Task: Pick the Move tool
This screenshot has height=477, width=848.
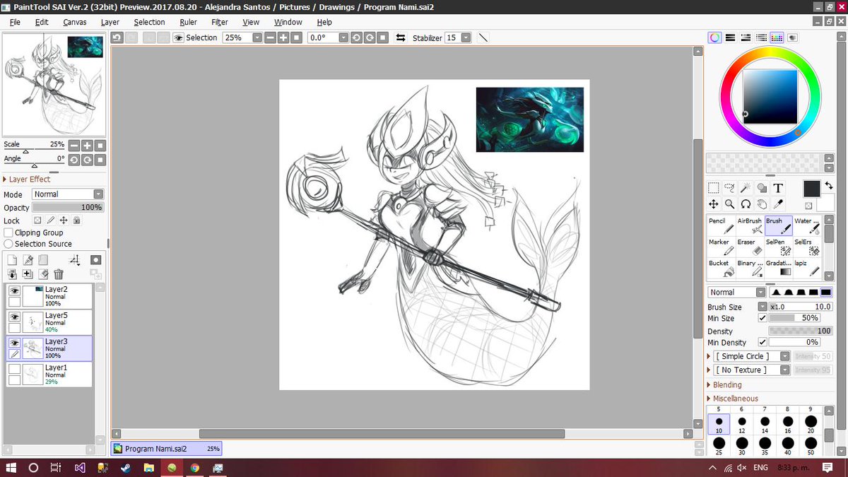Action: point(714,204)
